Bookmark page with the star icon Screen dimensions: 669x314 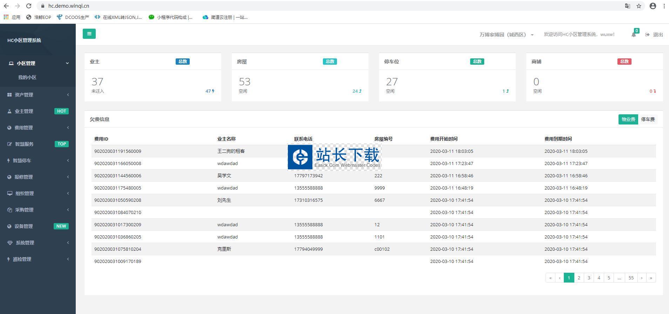tap(639, 6)
